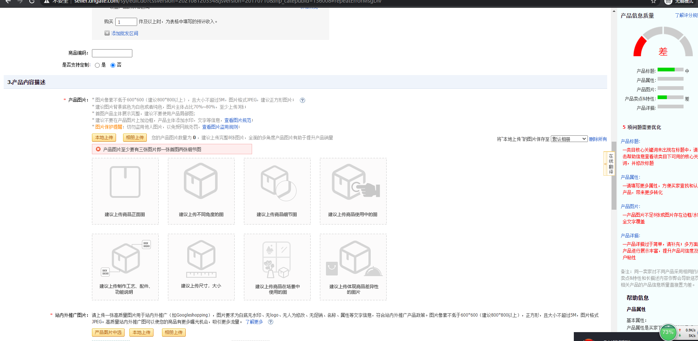The image size is (698, 341).
Task: Click the 删除所有 link
Action: coord(598,139)
